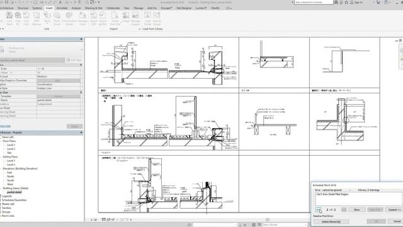The width and height of the screenshot is (403, 227).
Task: Click Expand >> in the error dialog
Action: (395, 210)
